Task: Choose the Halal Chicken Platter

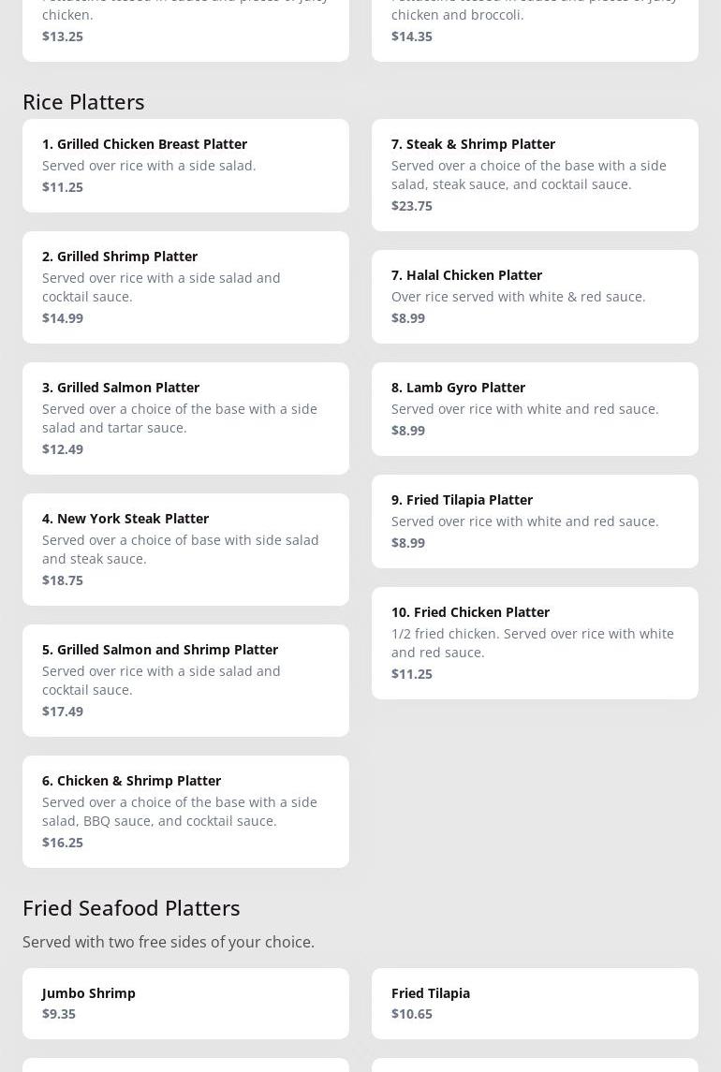Action: point(535,296)
